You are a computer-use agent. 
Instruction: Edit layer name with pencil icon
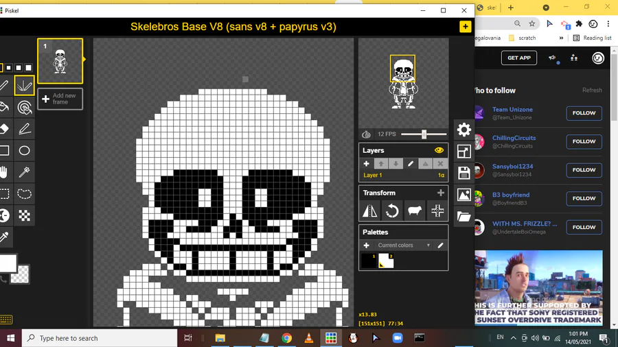pyautogui.click(x=411, y=164)
